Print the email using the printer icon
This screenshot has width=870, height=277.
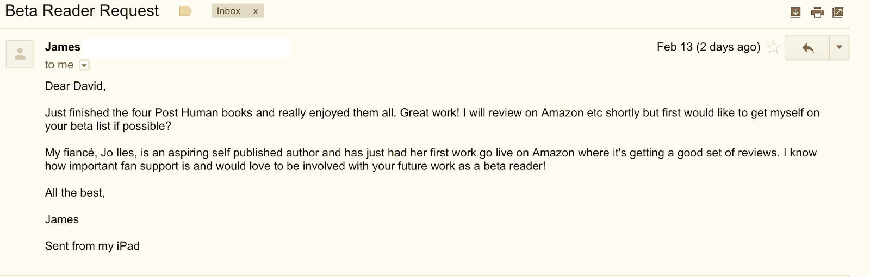coord(817,12)
